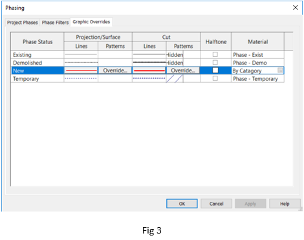Screen dimensions: 304x240
Task: Click the Phase - Demo material cell
Action: click(x=257, y=63)
